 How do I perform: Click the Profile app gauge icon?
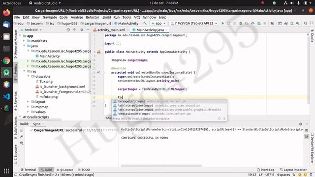click(x=252, y=23)
